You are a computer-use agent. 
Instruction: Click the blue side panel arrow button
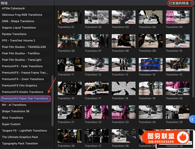pyautogui.click(x=192, y=119)
